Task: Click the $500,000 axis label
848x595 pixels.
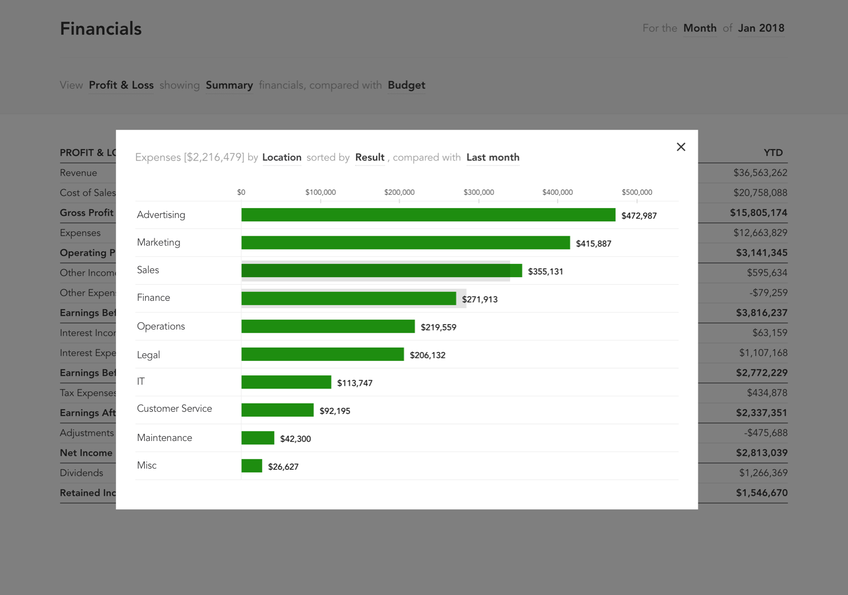Action: pyautogui.click(x=637, y=192)
